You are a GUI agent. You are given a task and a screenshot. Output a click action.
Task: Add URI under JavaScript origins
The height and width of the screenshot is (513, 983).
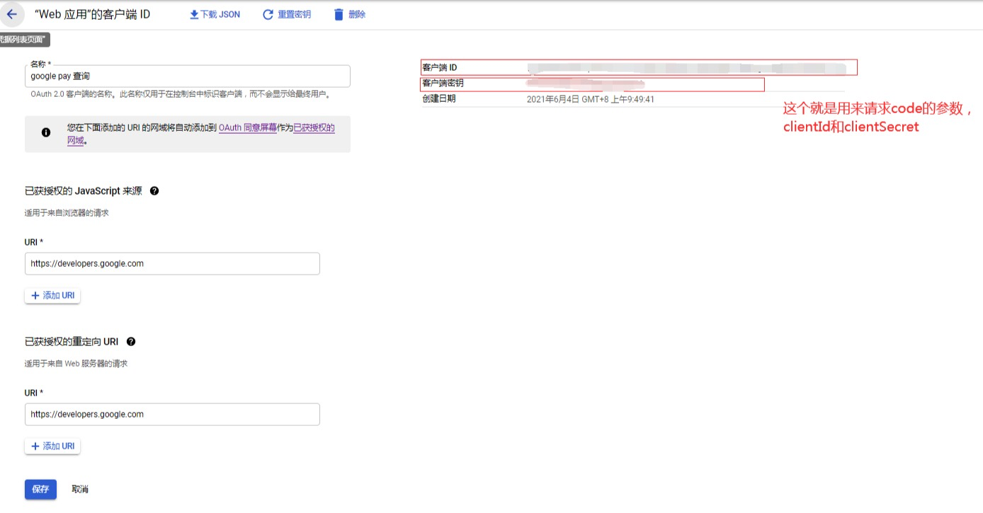[x=52, y=296]
